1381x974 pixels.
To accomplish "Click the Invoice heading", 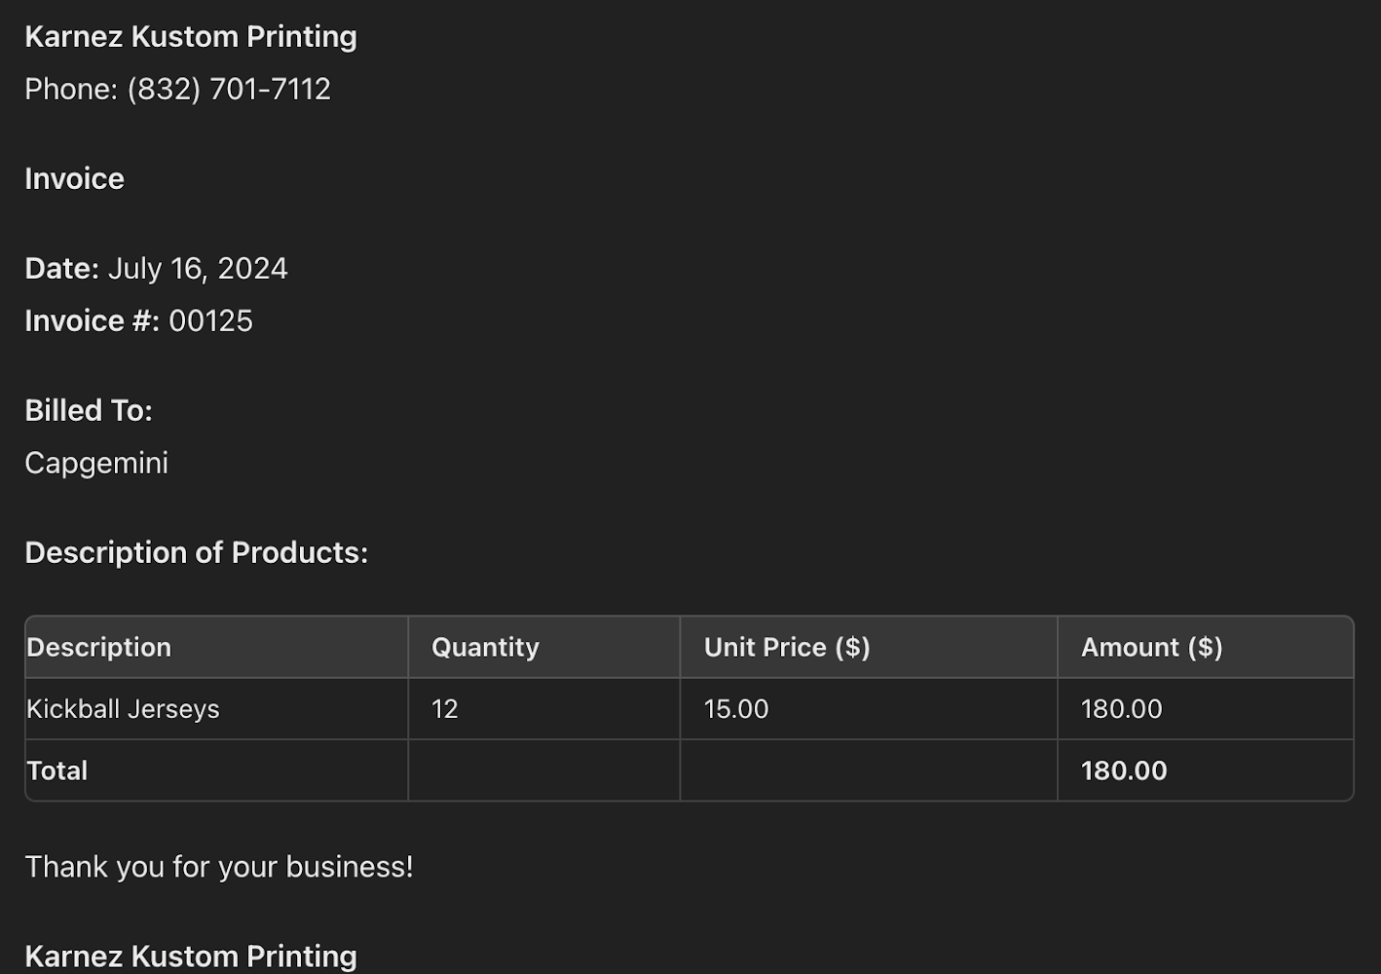I will click(74, 179).
